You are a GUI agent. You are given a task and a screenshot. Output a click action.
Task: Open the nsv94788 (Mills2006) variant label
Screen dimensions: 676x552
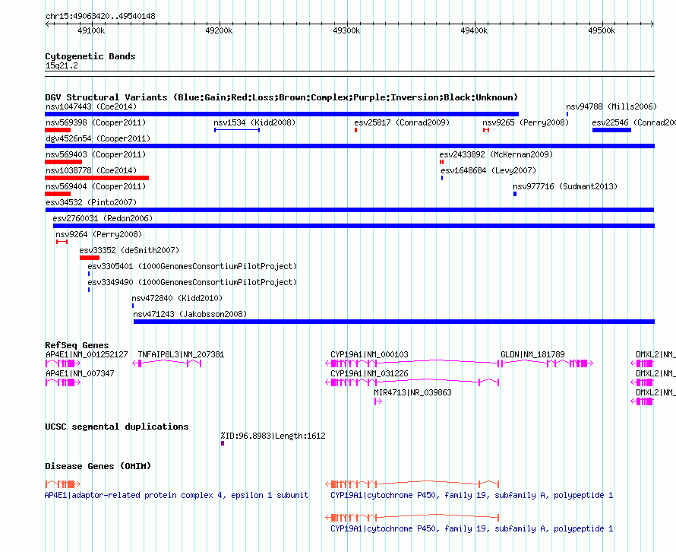click(x=611, y=106)
